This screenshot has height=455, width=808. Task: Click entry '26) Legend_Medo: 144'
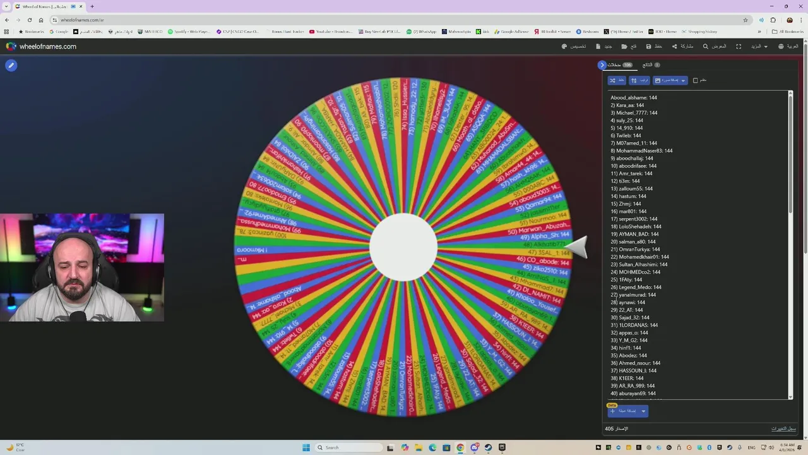coord(636,287)
